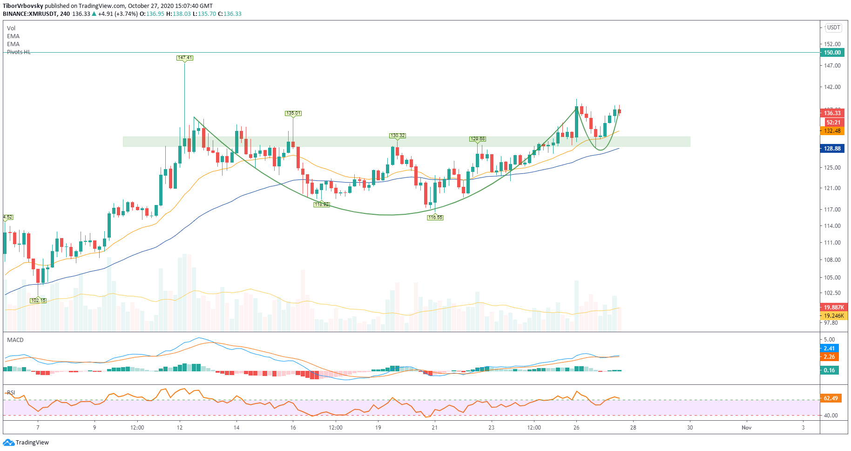851x451 pixels.
Task: Click the 132.48 orange EMA price tag
Action: point(832,131)
